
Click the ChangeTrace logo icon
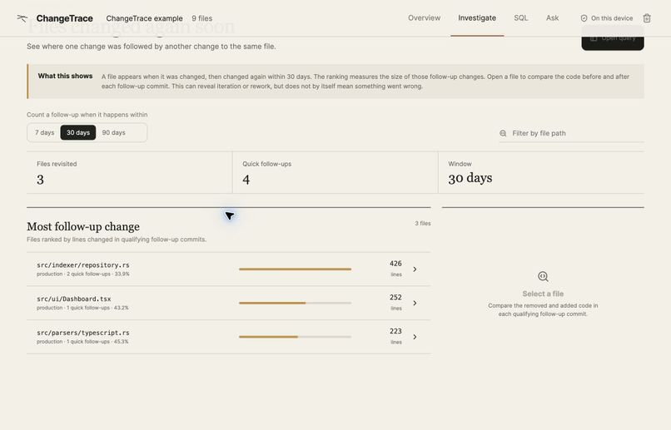[x=22, y=18]
